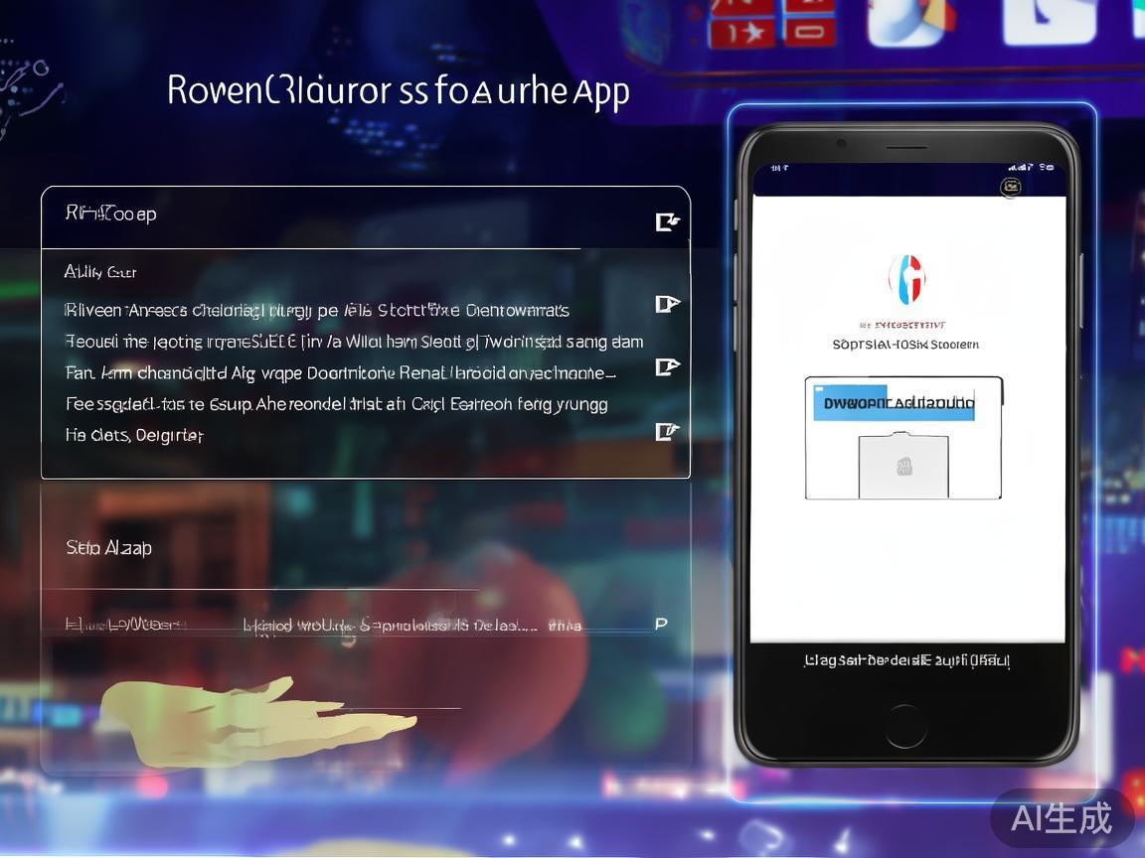Select the top panel header tab label

[x=110, y=214]
